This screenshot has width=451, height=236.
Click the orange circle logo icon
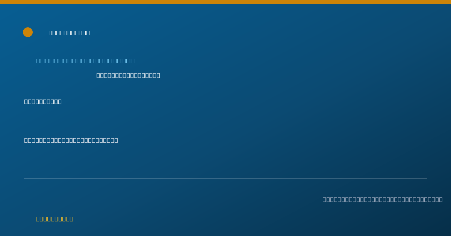point(28,32)
